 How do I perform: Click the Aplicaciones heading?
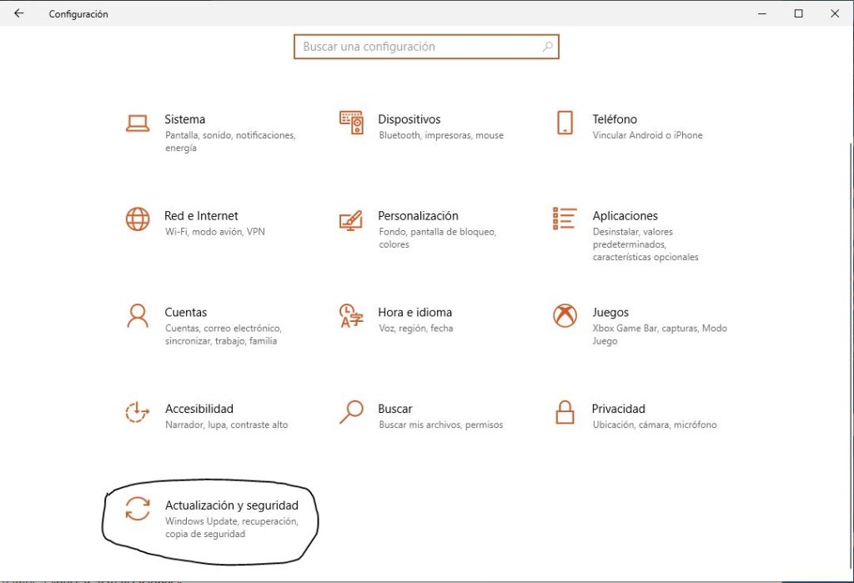pyautogui.click(x=625, y=216)
